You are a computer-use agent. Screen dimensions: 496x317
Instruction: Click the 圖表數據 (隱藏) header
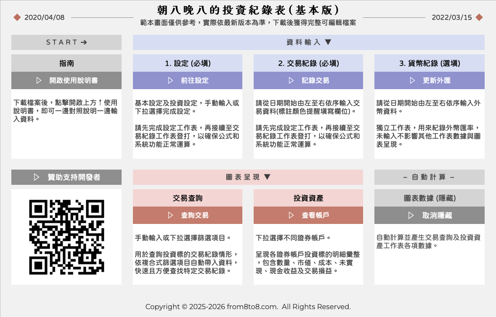coord(429,198)
